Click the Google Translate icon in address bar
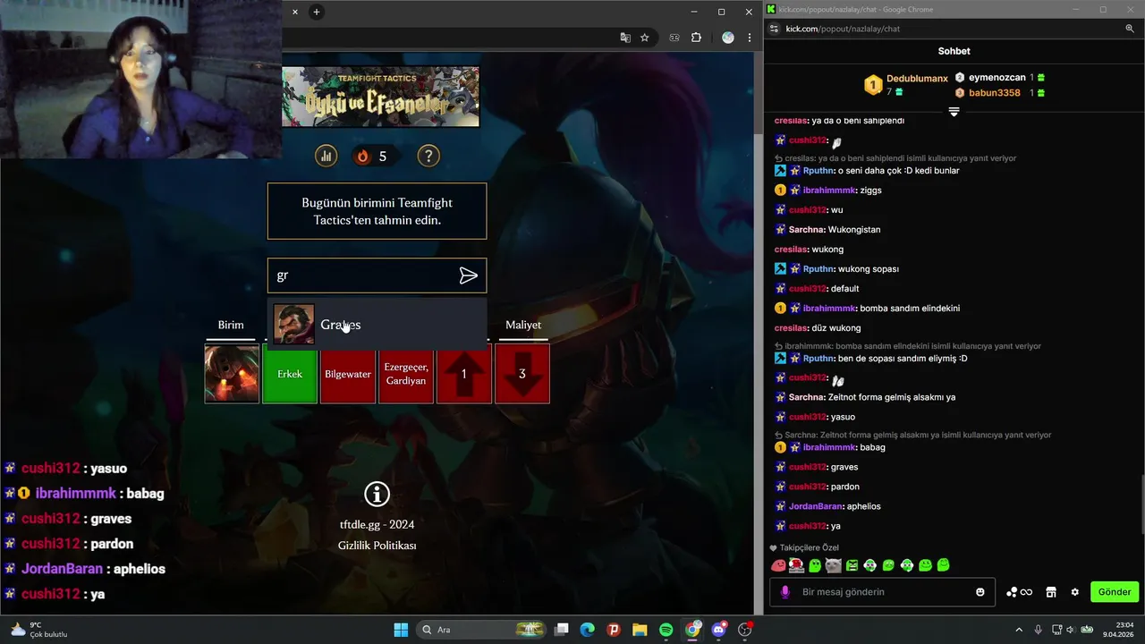Viewport: 1145px width, 644px height. click(x=625, y=38)
